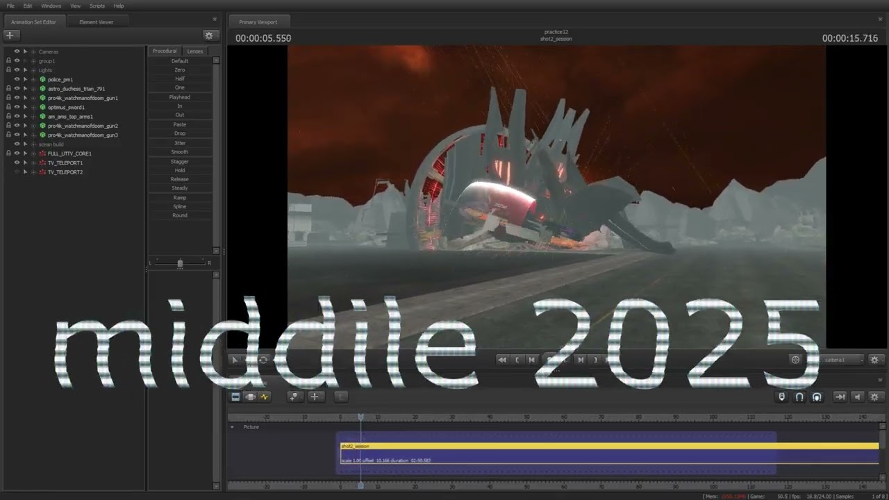Click the mouse-shaped snap icon in timeline toolbar
The image size is (889, 500).
782,397
